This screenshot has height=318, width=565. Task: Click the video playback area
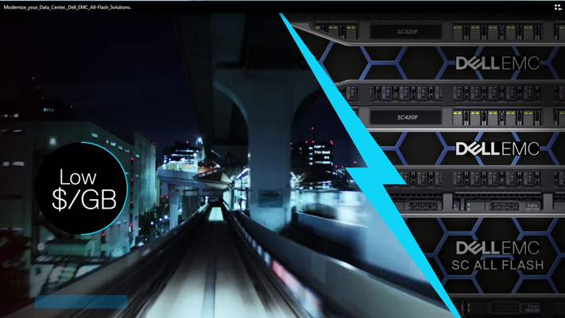[283, 166]
